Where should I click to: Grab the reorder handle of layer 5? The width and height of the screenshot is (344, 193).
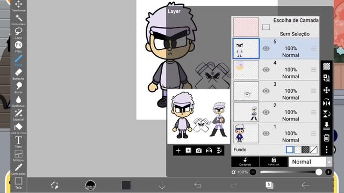(313, 48)
